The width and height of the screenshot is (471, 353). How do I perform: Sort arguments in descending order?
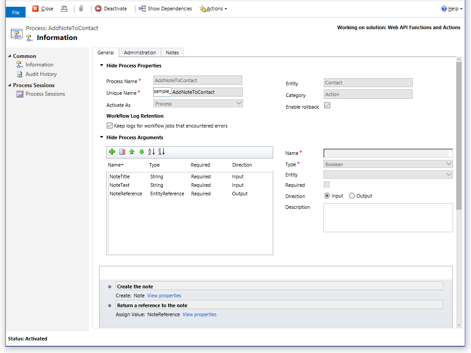[161, 152]
